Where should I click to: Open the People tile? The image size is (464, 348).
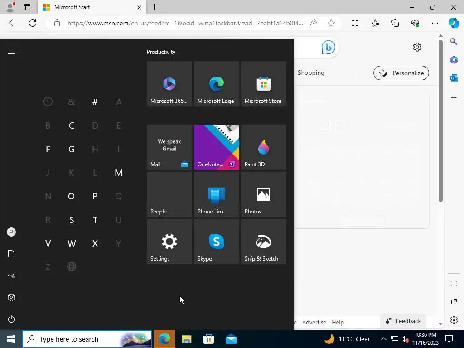[169, 194]
